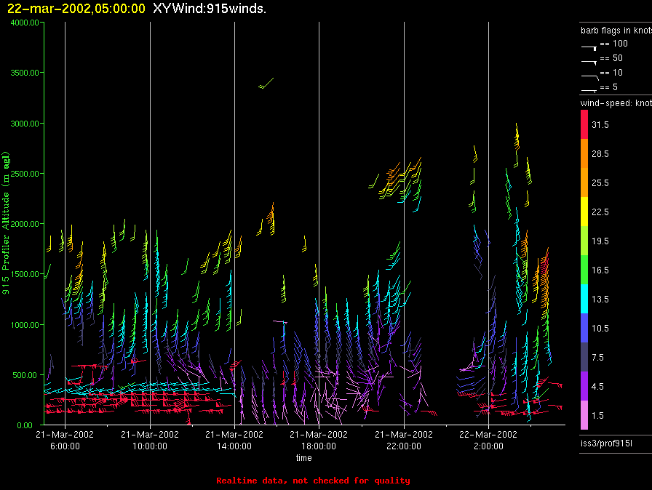Click the red 31.5 knots color swatch

[584, 126]
